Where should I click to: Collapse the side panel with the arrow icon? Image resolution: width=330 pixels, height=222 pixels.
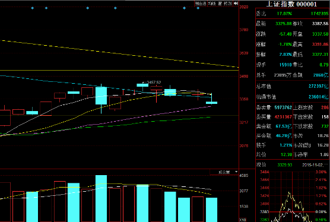coord(236,4)
